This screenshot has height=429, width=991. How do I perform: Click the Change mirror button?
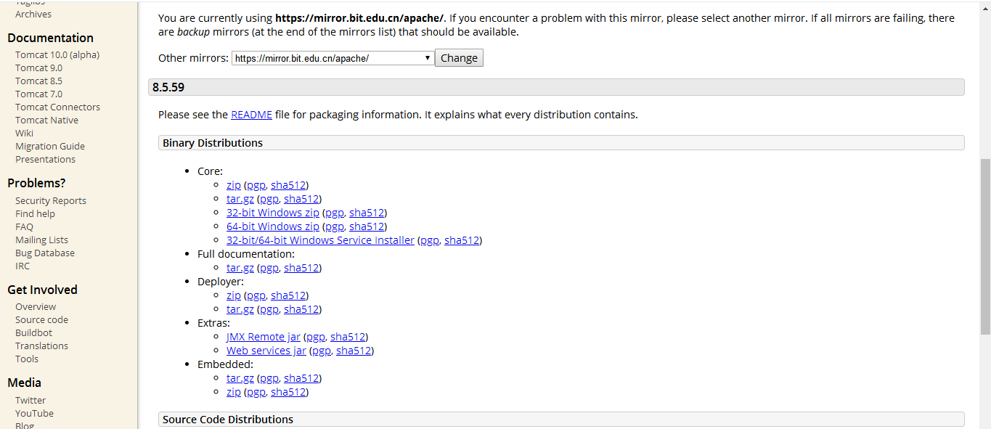coord(459,58)
